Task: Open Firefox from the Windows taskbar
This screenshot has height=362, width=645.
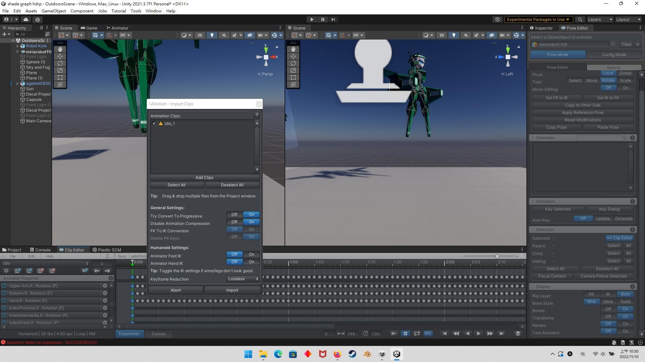Action: 337,354
